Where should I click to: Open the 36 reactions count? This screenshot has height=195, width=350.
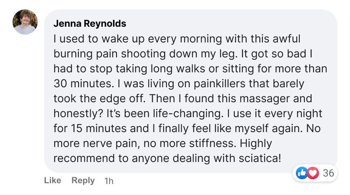328,173
